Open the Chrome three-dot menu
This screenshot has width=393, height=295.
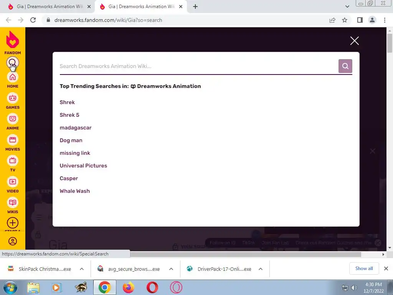pyautogui.click(x=385, y=20)
